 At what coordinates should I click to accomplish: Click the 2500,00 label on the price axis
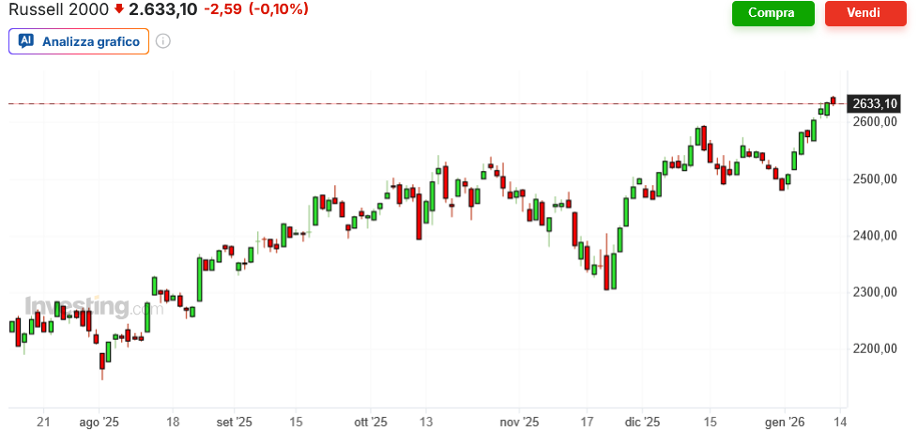(875, 178)
